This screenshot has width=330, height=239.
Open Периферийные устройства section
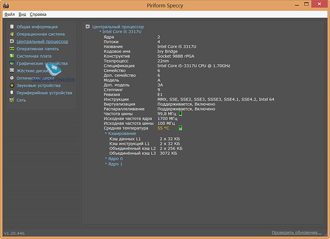click(44, 92)
